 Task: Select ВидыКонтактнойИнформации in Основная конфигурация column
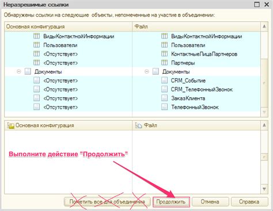click(79, 36)
